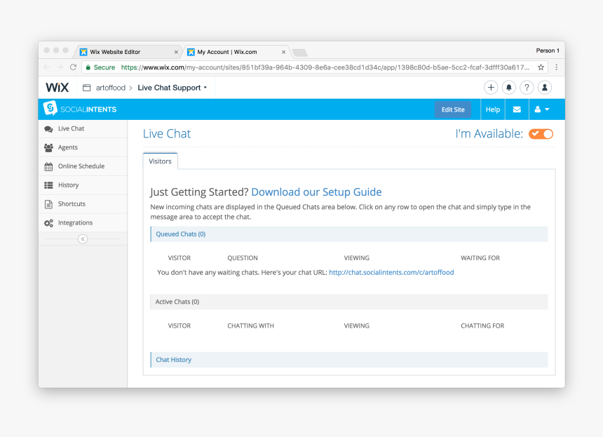Open the Download our Setup Guide link
The width and height of the screenshot is (603, 437).
pyautogui.click(x=316, y=192)
